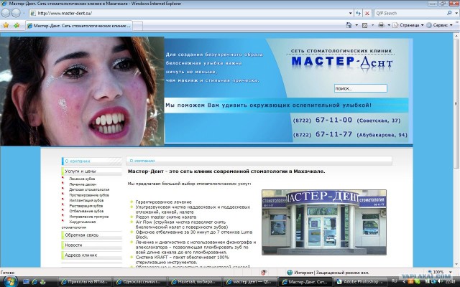Screen dimensions: 460x287
Task: Switch to Налетай, выбира taskbar window
Action: (x=195, y=282)
